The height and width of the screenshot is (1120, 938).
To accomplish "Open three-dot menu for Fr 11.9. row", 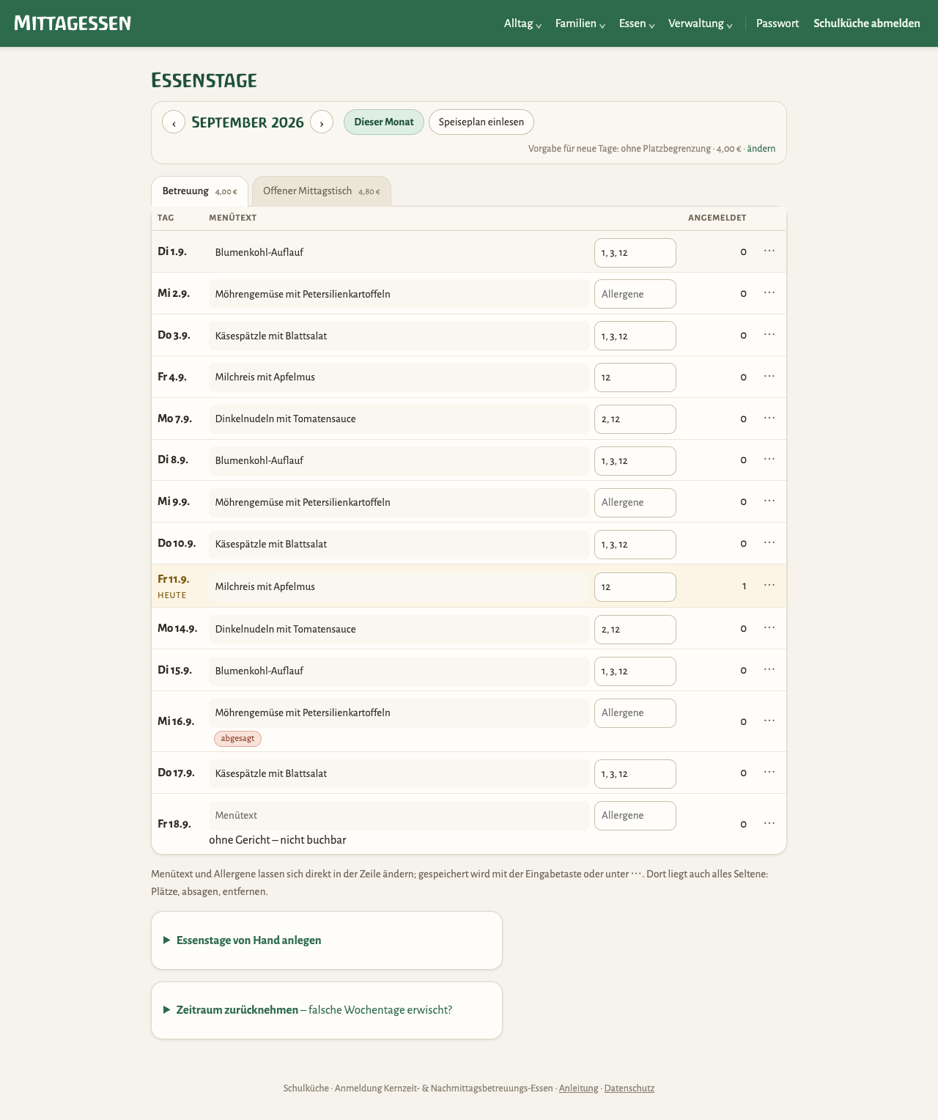I will [x=769, y=585].
